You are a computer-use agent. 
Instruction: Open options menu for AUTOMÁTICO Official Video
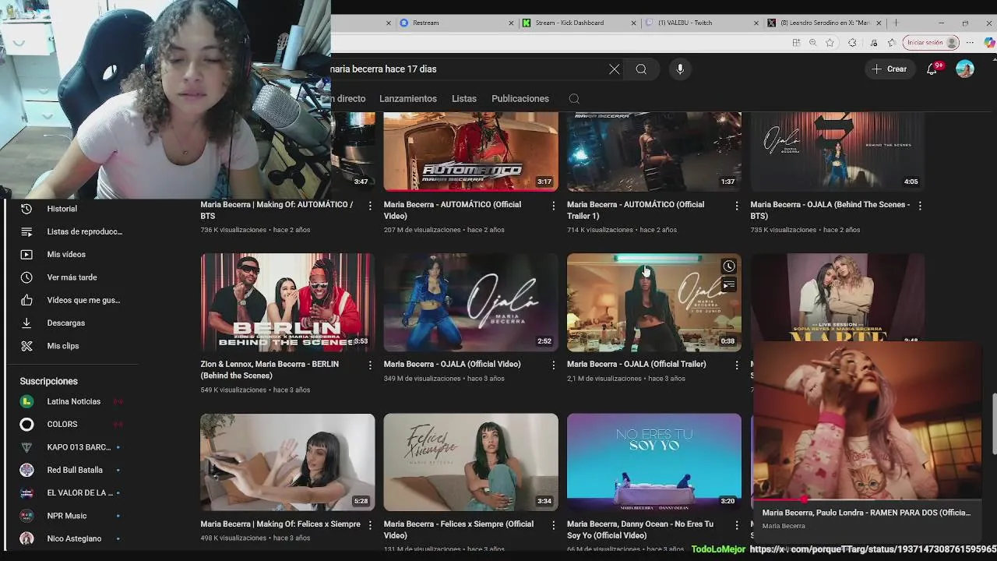(554, 206)
